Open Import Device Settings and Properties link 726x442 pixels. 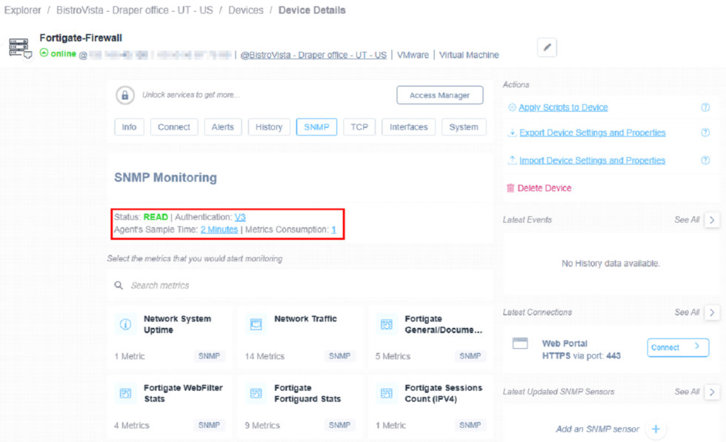pos(592,160)
